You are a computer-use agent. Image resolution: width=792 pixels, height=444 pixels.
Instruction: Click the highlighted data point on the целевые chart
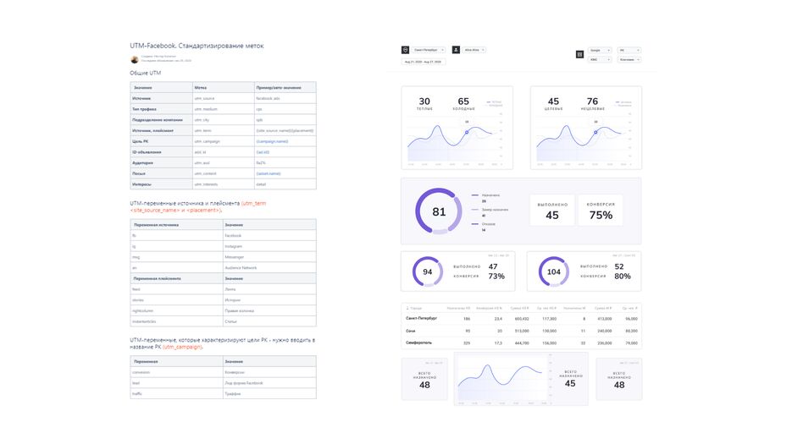click(x=595, y=132)
